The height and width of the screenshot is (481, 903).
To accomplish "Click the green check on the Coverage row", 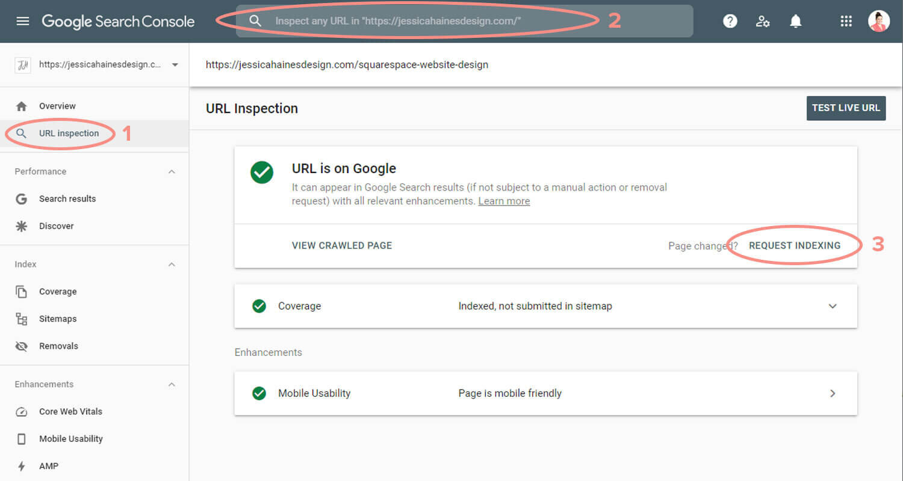I will (259, 306).
